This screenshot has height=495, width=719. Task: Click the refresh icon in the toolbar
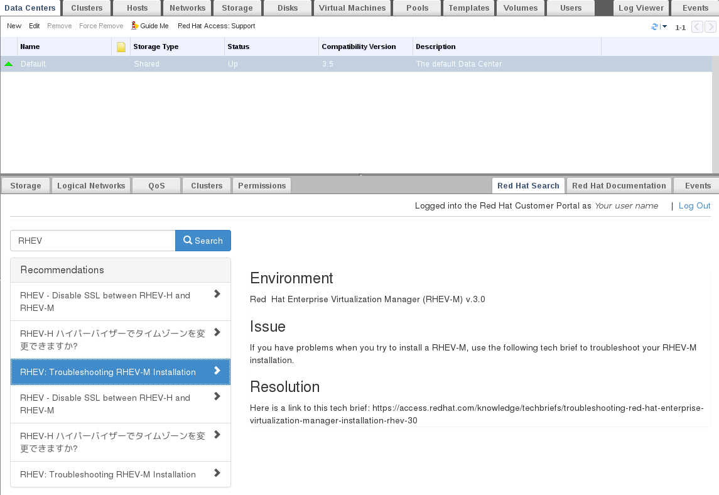tap(654, 26)
